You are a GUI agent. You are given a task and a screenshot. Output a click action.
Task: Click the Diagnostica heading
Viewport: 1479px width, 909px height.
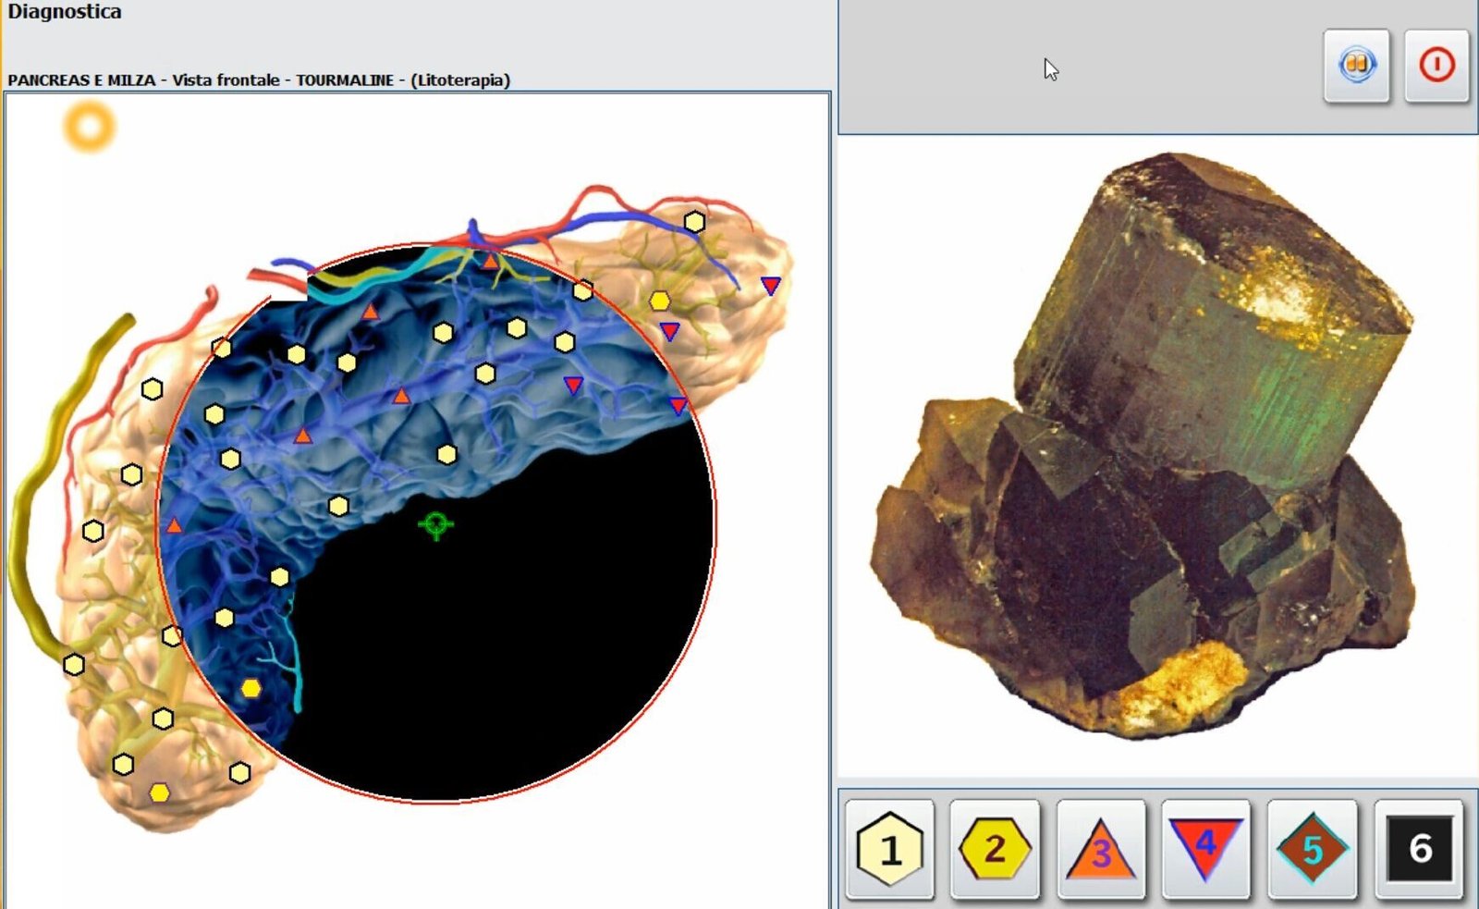[x=65, y=12]
